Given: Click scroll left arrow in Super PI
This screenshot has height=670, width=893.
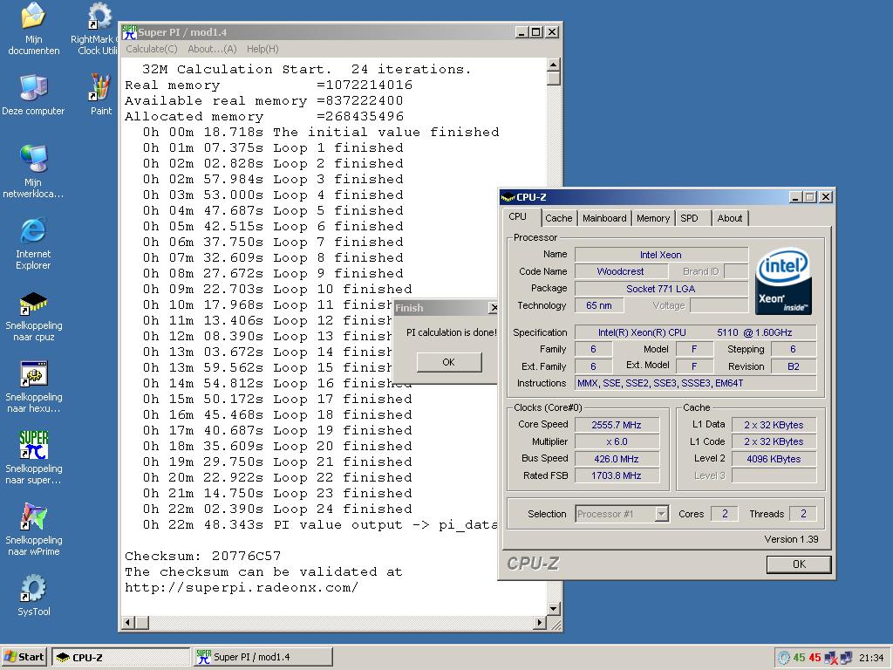Looking at the screenshot, I should pyautogui.click(x=128, y=622).
